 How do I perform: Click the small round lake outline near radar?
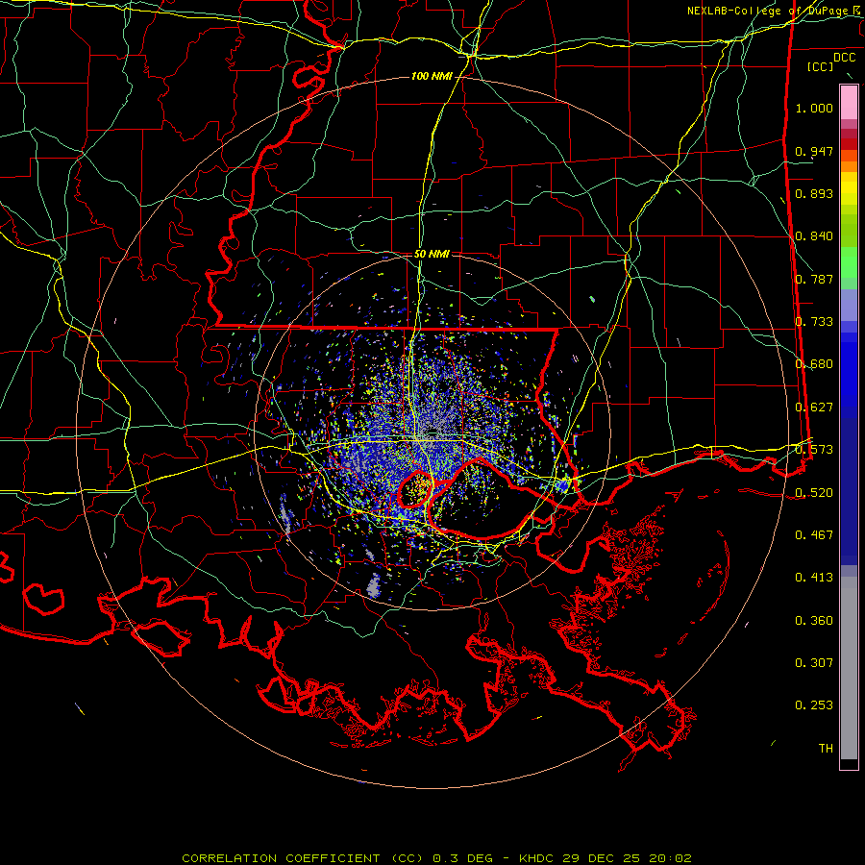[415, 489]
